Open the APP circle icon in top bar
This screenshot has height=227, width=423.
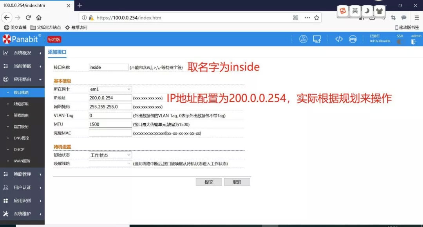click(x=304, y=39)
